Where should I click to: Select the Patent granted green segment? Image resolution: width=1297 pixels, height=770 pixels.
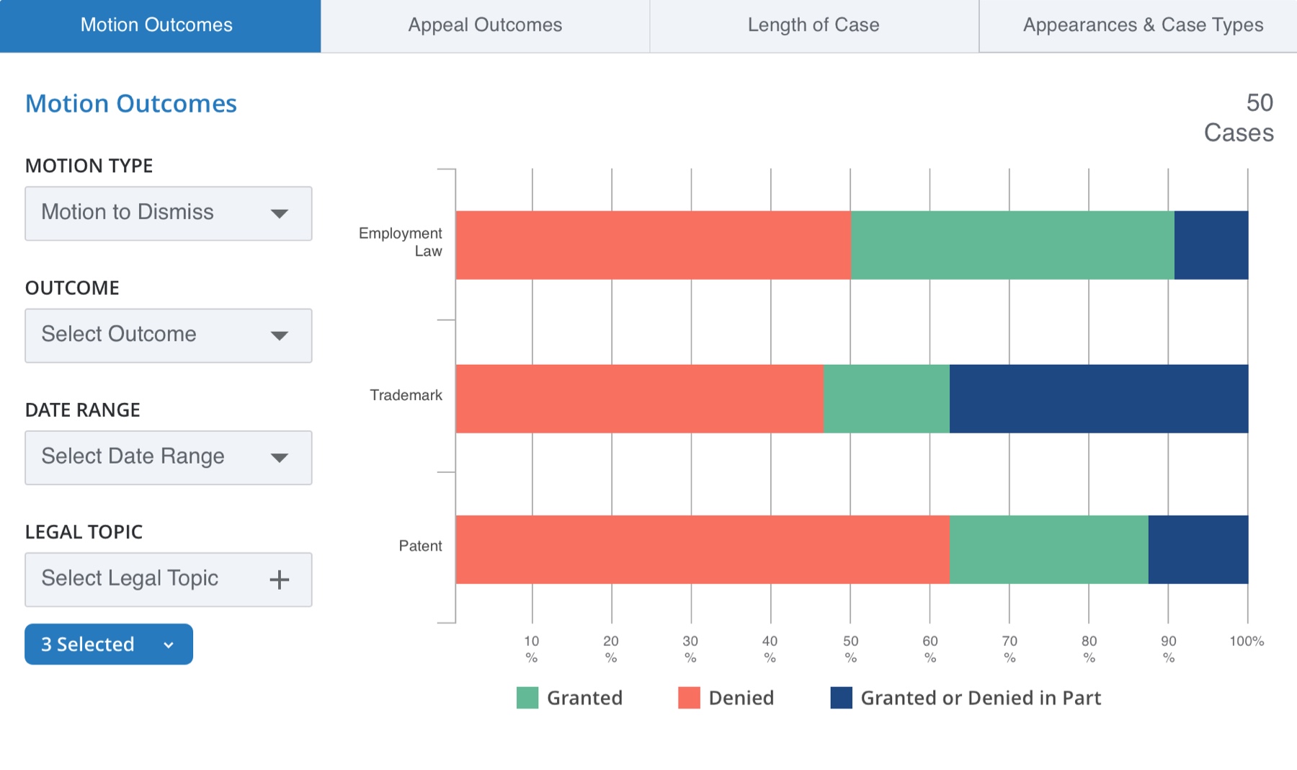coord(1048,549)
